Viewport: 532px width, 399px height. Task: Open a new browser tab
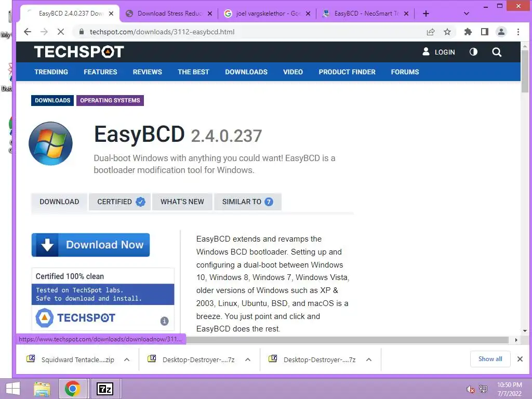[x=426, y=14]
